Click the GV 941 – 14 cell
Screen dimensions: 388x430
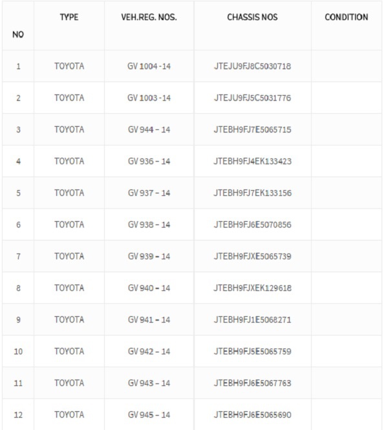(149, 320)
